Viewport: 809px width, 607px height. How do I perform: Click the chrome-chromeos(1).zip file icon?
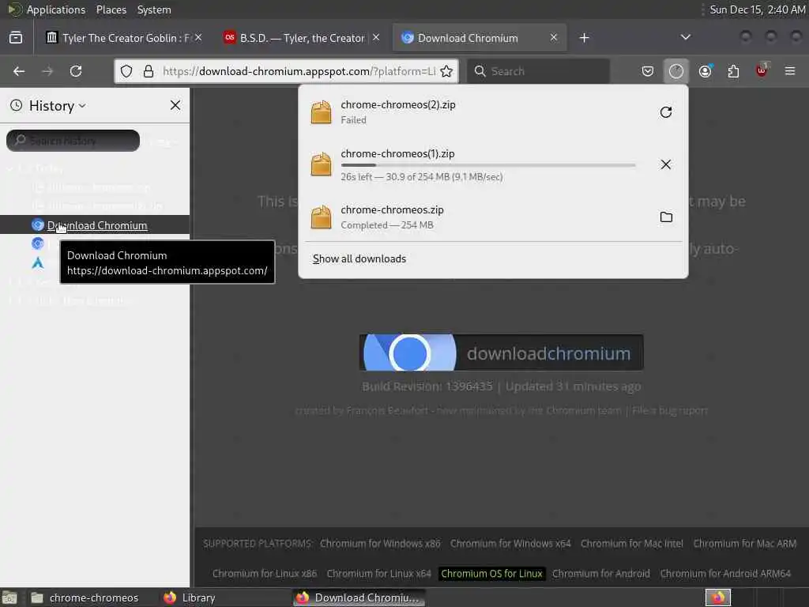321,164
